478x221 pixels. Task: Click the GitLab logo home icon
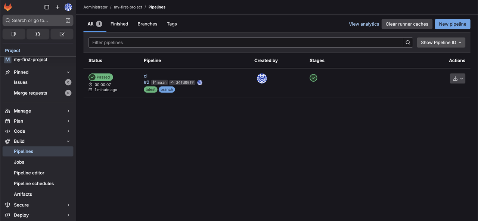coord(8,7)
